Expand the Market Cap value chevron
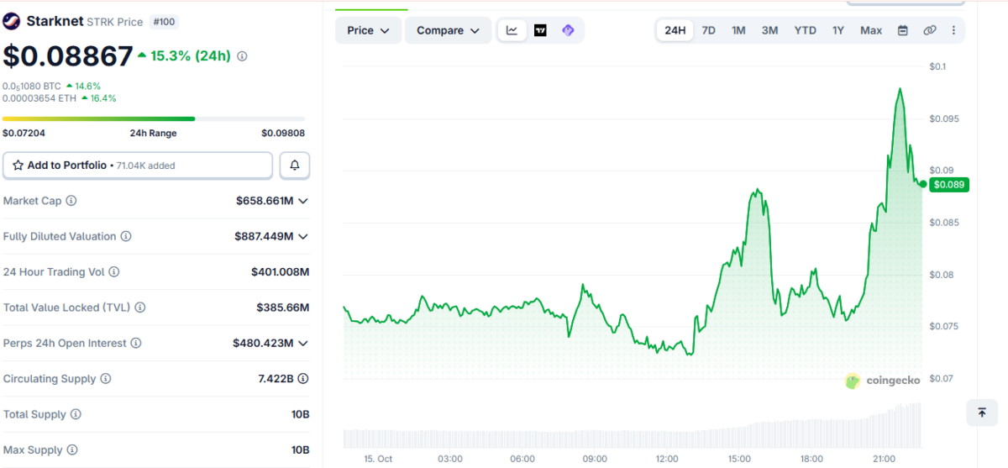1008x468 pixels. 303,201
